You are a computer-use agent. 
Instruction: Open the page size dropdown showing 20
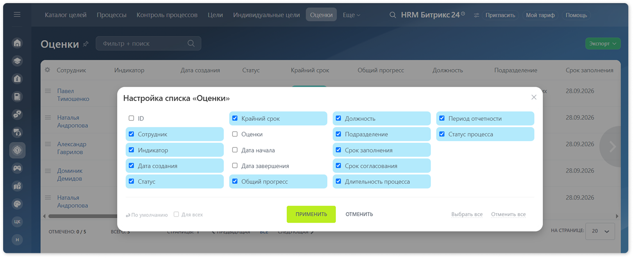pyautogui.click(x=601, y=231)
